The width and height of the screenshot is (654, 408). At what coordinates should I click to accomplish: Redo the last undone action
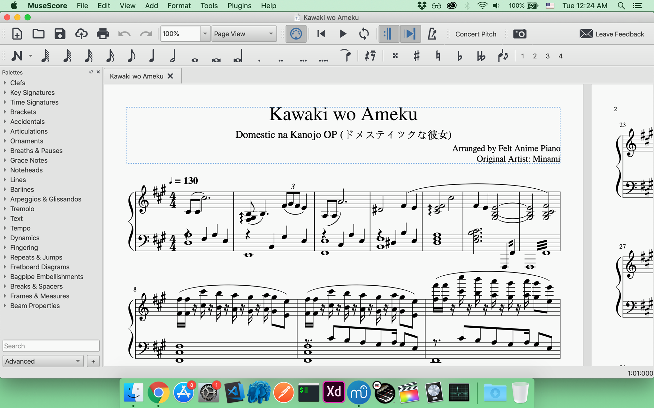146,34
